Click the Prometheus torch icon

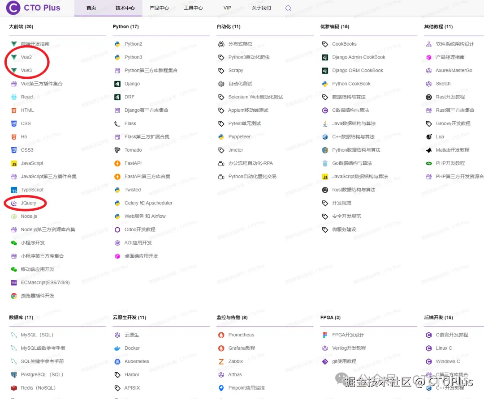click(221, 334)
